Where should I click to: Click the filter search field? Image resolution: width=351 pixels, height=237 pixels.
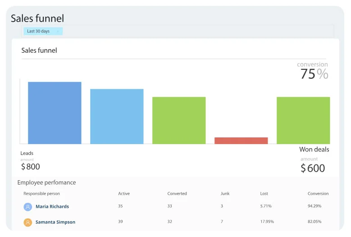pyautogui.click(x=197, y=31)
